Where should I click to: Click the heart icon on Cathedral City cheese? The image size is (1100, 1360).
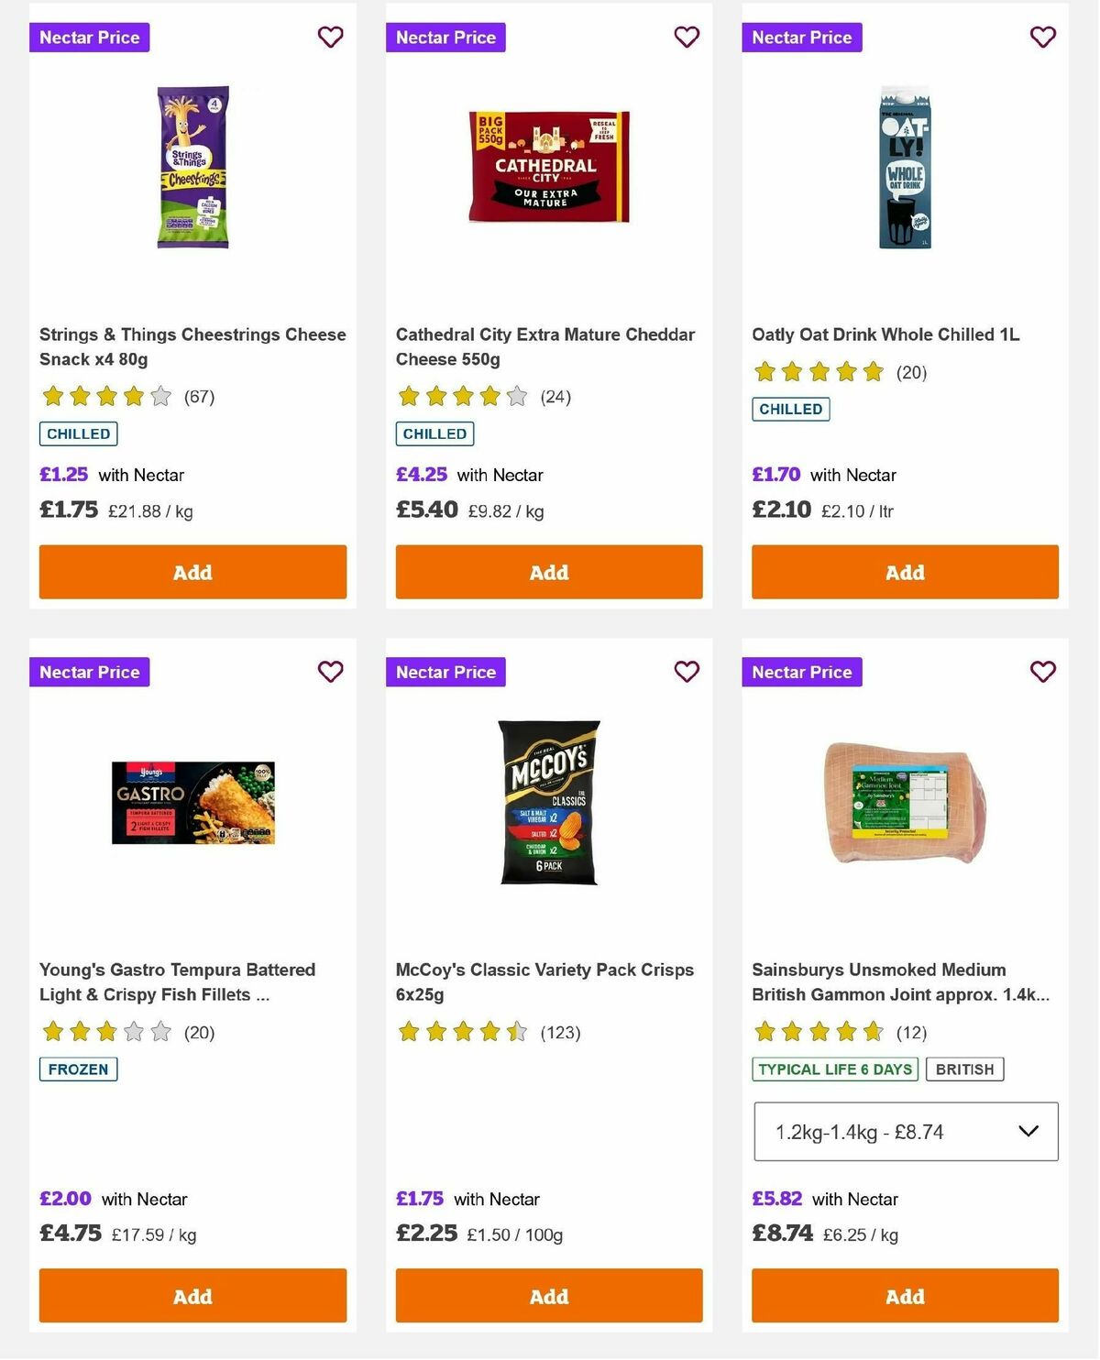(687, 38)
